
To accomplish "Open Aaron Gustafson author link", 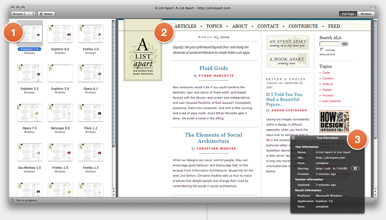I will coord(289,110).
